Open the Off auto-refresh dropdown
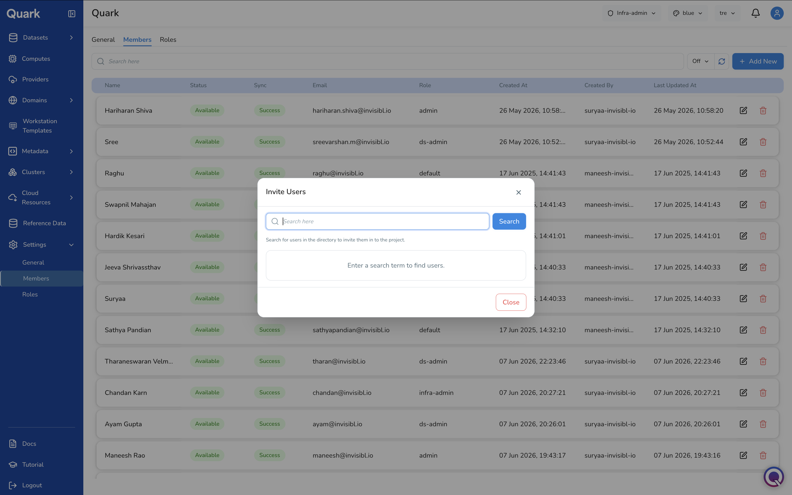The image size is (792, 495). [700, 61]
